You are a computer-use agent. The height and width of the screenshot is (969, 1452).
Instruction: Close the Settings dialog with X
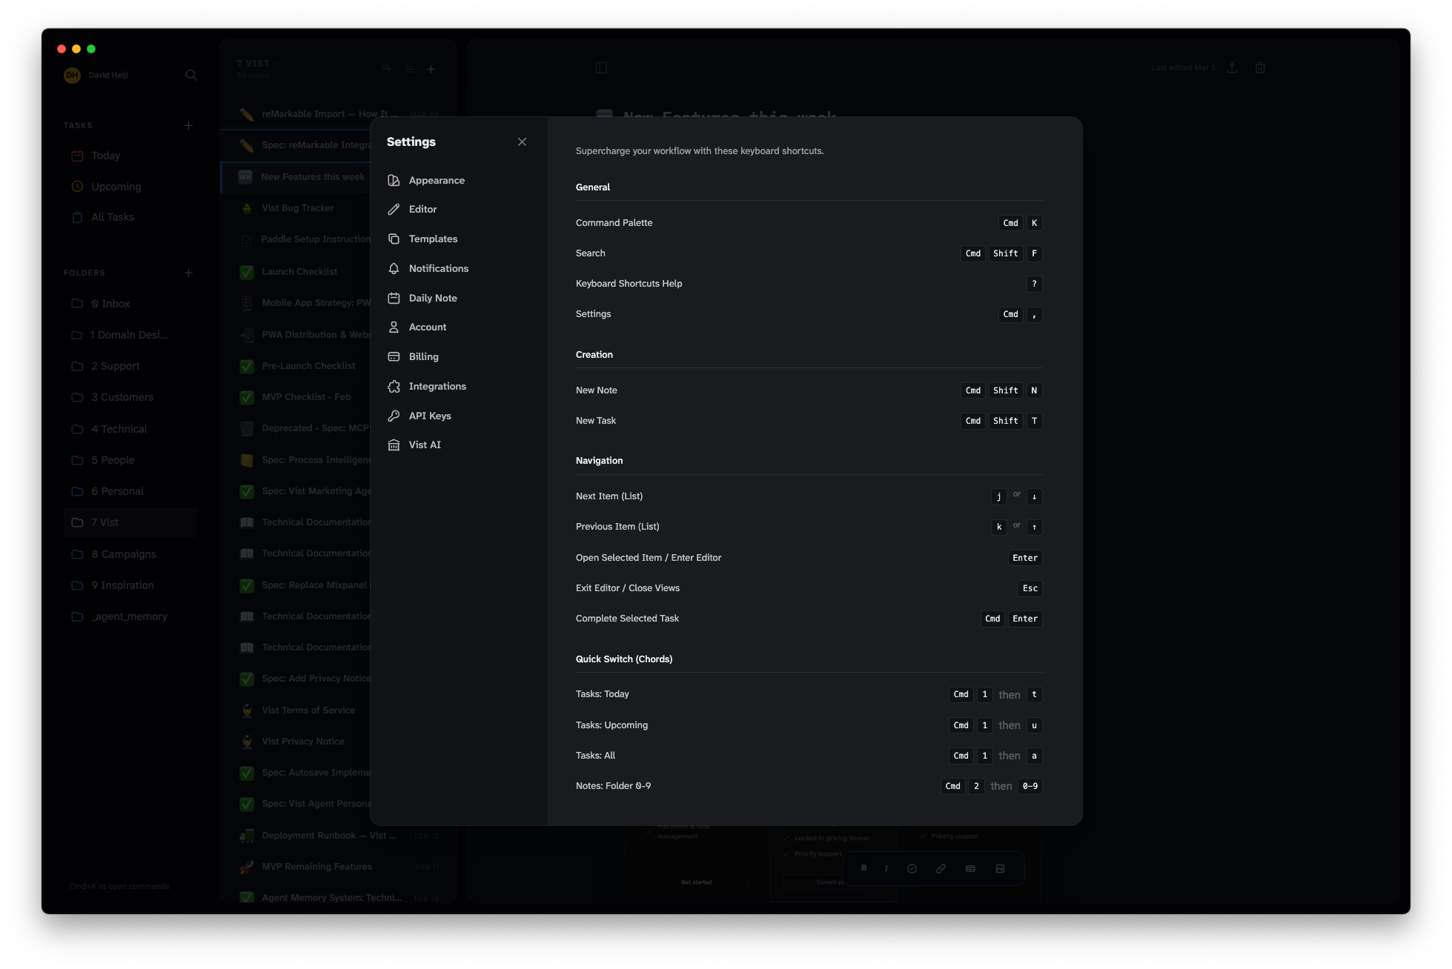coord(522,142)
